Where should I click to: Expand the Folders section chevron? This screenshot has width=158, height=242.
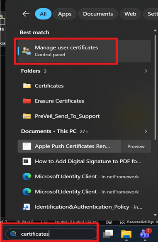[146, 71]
